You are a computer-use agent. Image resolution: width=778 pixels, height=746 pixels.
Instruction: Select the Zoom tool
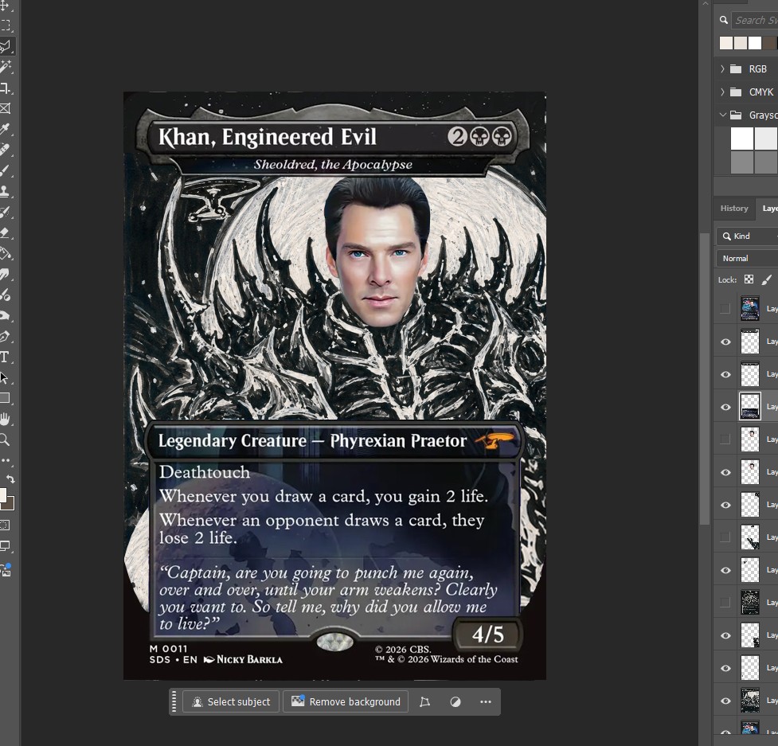coord(5,439)
